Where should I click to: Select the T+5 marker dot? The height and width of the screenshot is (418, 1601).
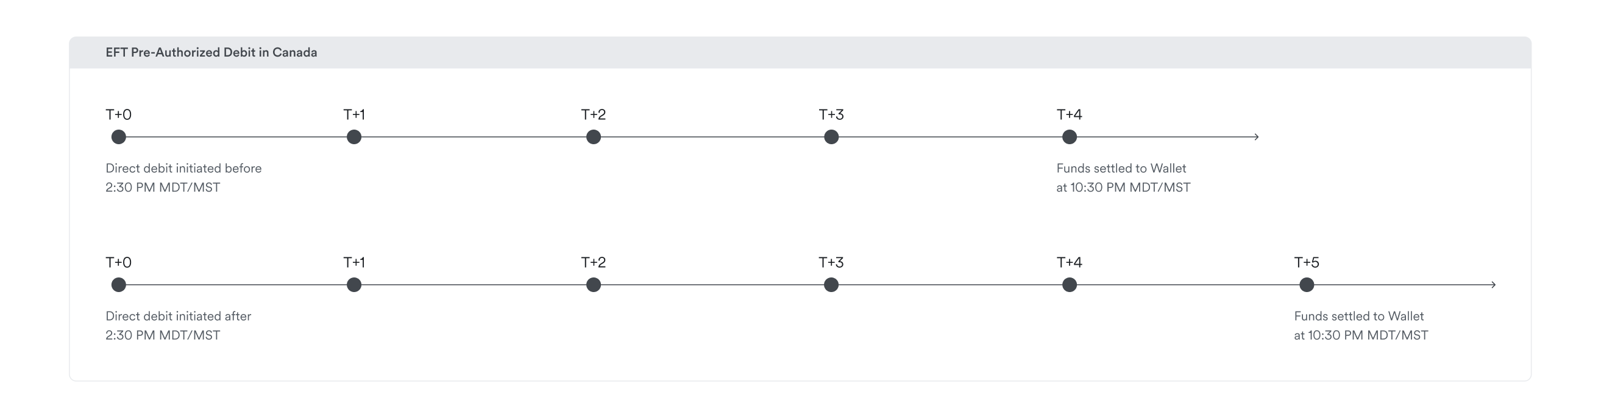[1307, 285]
